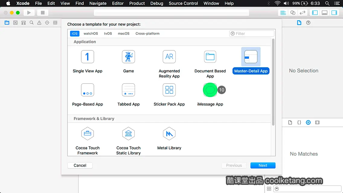Click the Run (play) button
The image size is (343, 193).
[x=29, y=13]
